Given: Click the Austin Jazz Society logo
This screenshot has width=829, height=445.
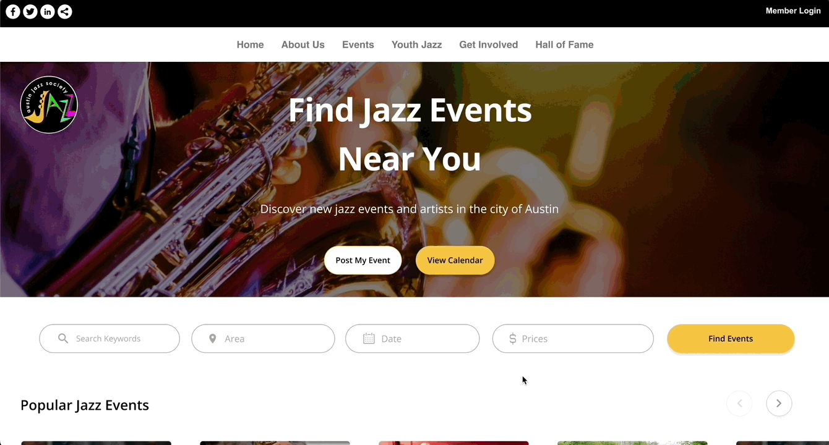Looking at the screenshot, I should click(49, 104).
